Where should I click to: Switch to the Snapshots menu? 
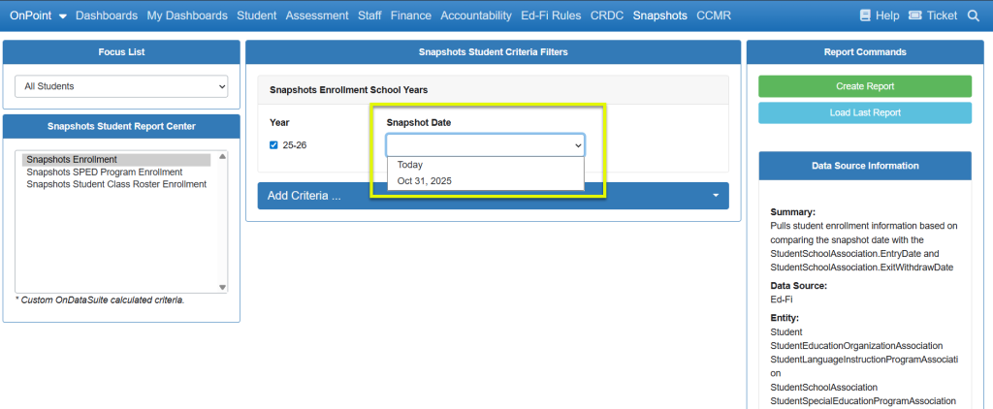pyautogui.click(x=659, y=16)
